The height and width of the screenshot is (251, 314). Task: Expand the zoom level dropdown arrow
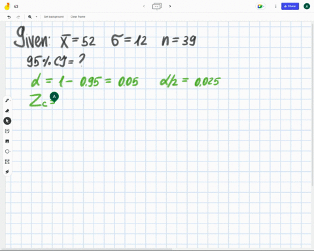coord(37,17)
